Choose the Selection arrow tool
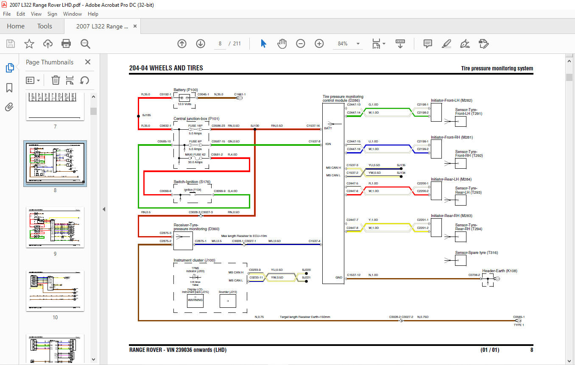The width and height of the screenshot is (575, 365). point(263,44)
